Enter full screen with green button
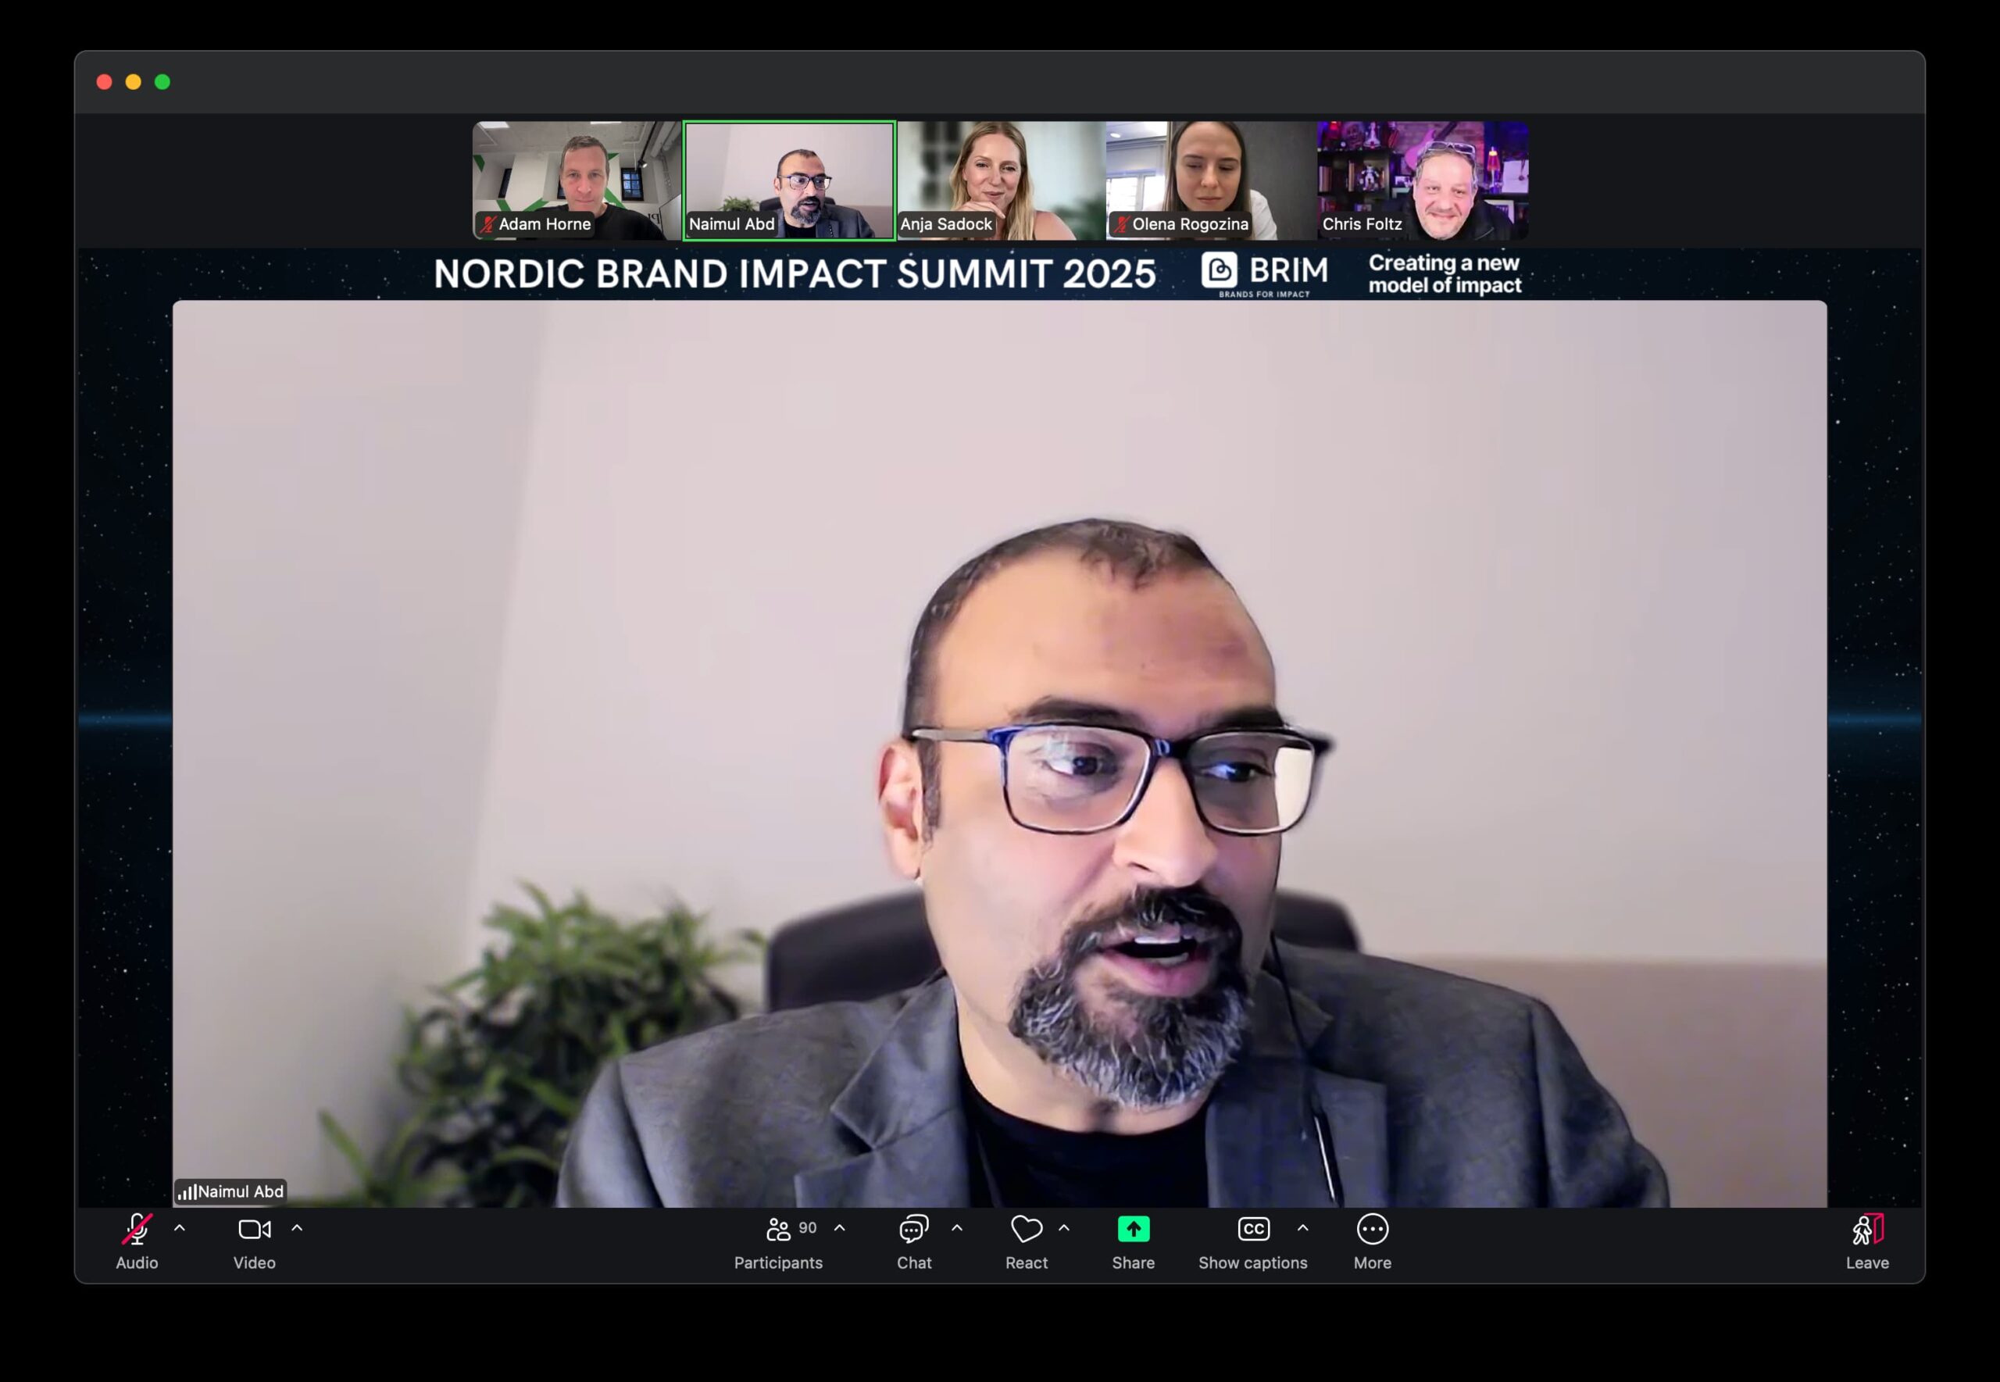This screenshot has height=1382, width=2000. point(162,81)
